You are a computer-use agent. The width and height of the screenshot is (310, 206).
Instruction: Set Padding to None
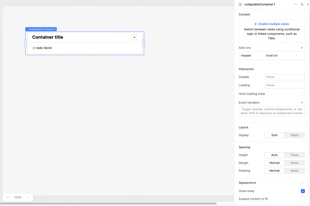click(x=294, y=171)
